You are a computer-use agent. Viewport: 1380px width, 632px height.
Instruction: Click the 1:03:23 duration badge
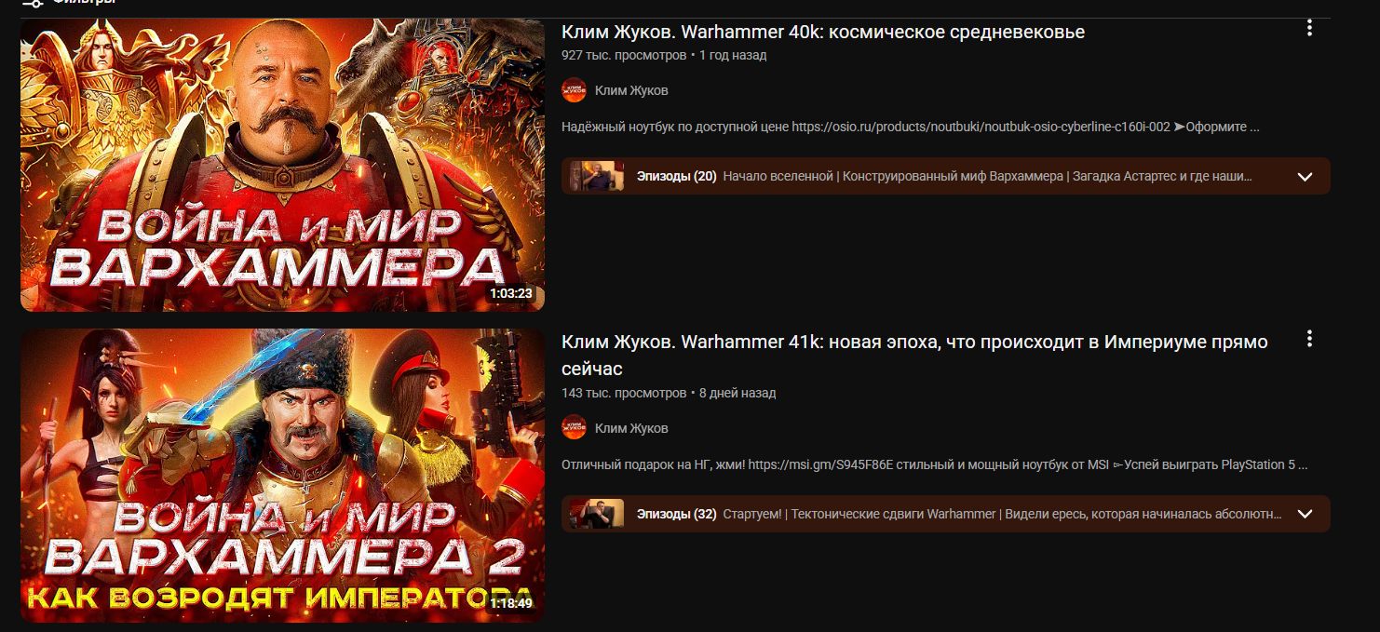pos(510,293)
